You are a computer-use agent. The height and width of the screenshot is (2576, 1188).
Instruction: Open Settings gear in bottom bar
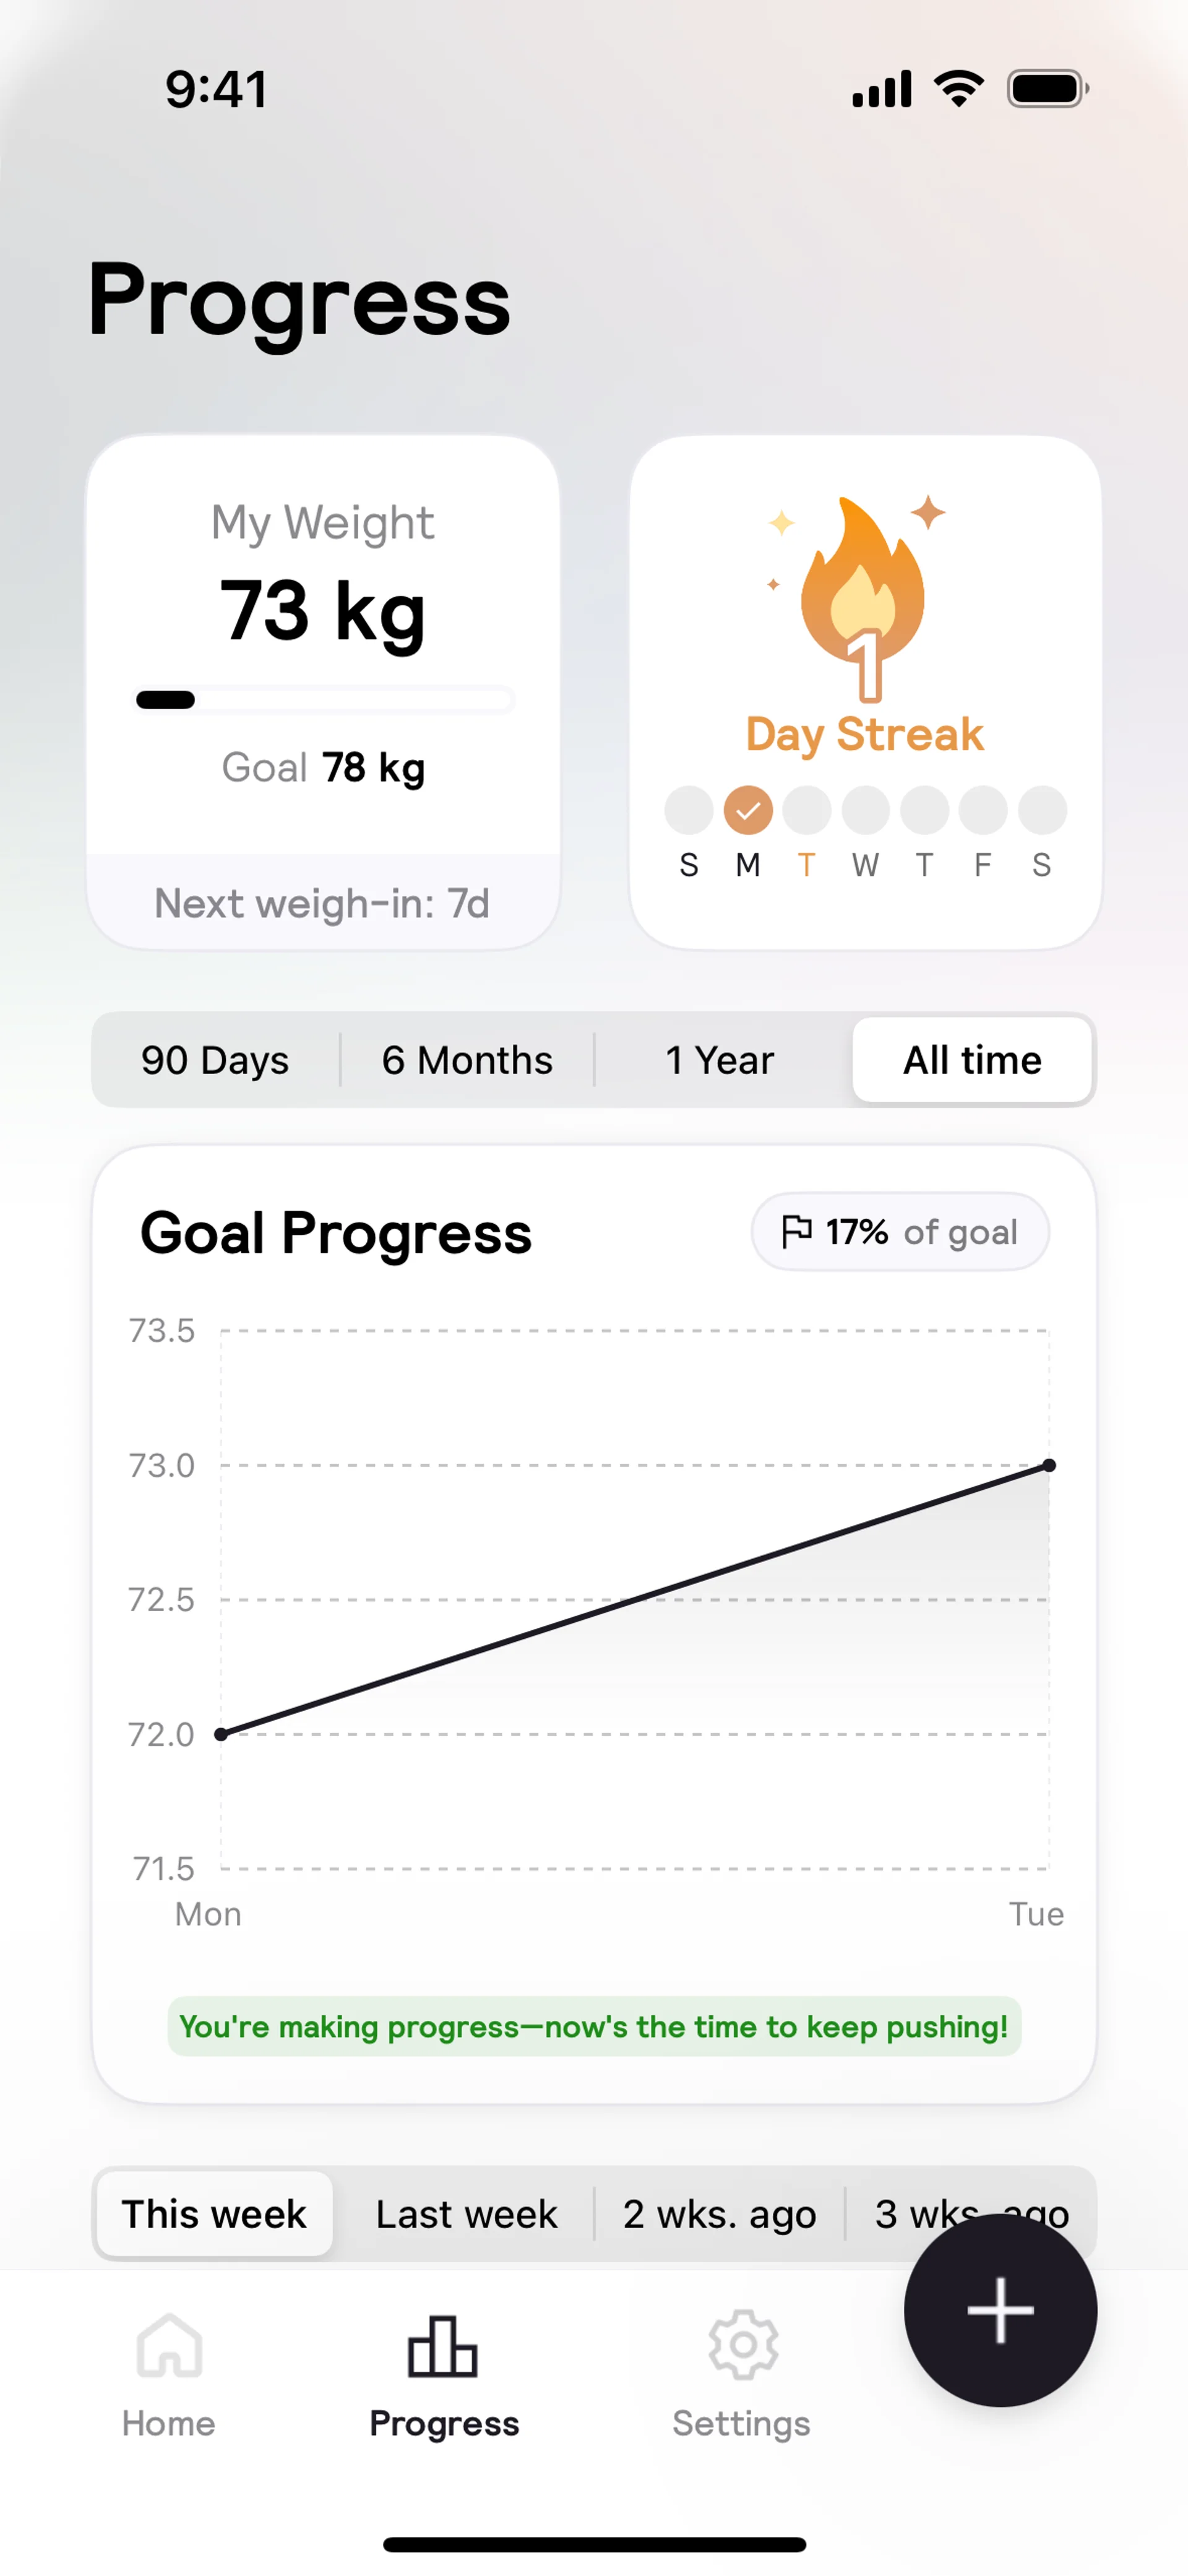click(742, 2345)
